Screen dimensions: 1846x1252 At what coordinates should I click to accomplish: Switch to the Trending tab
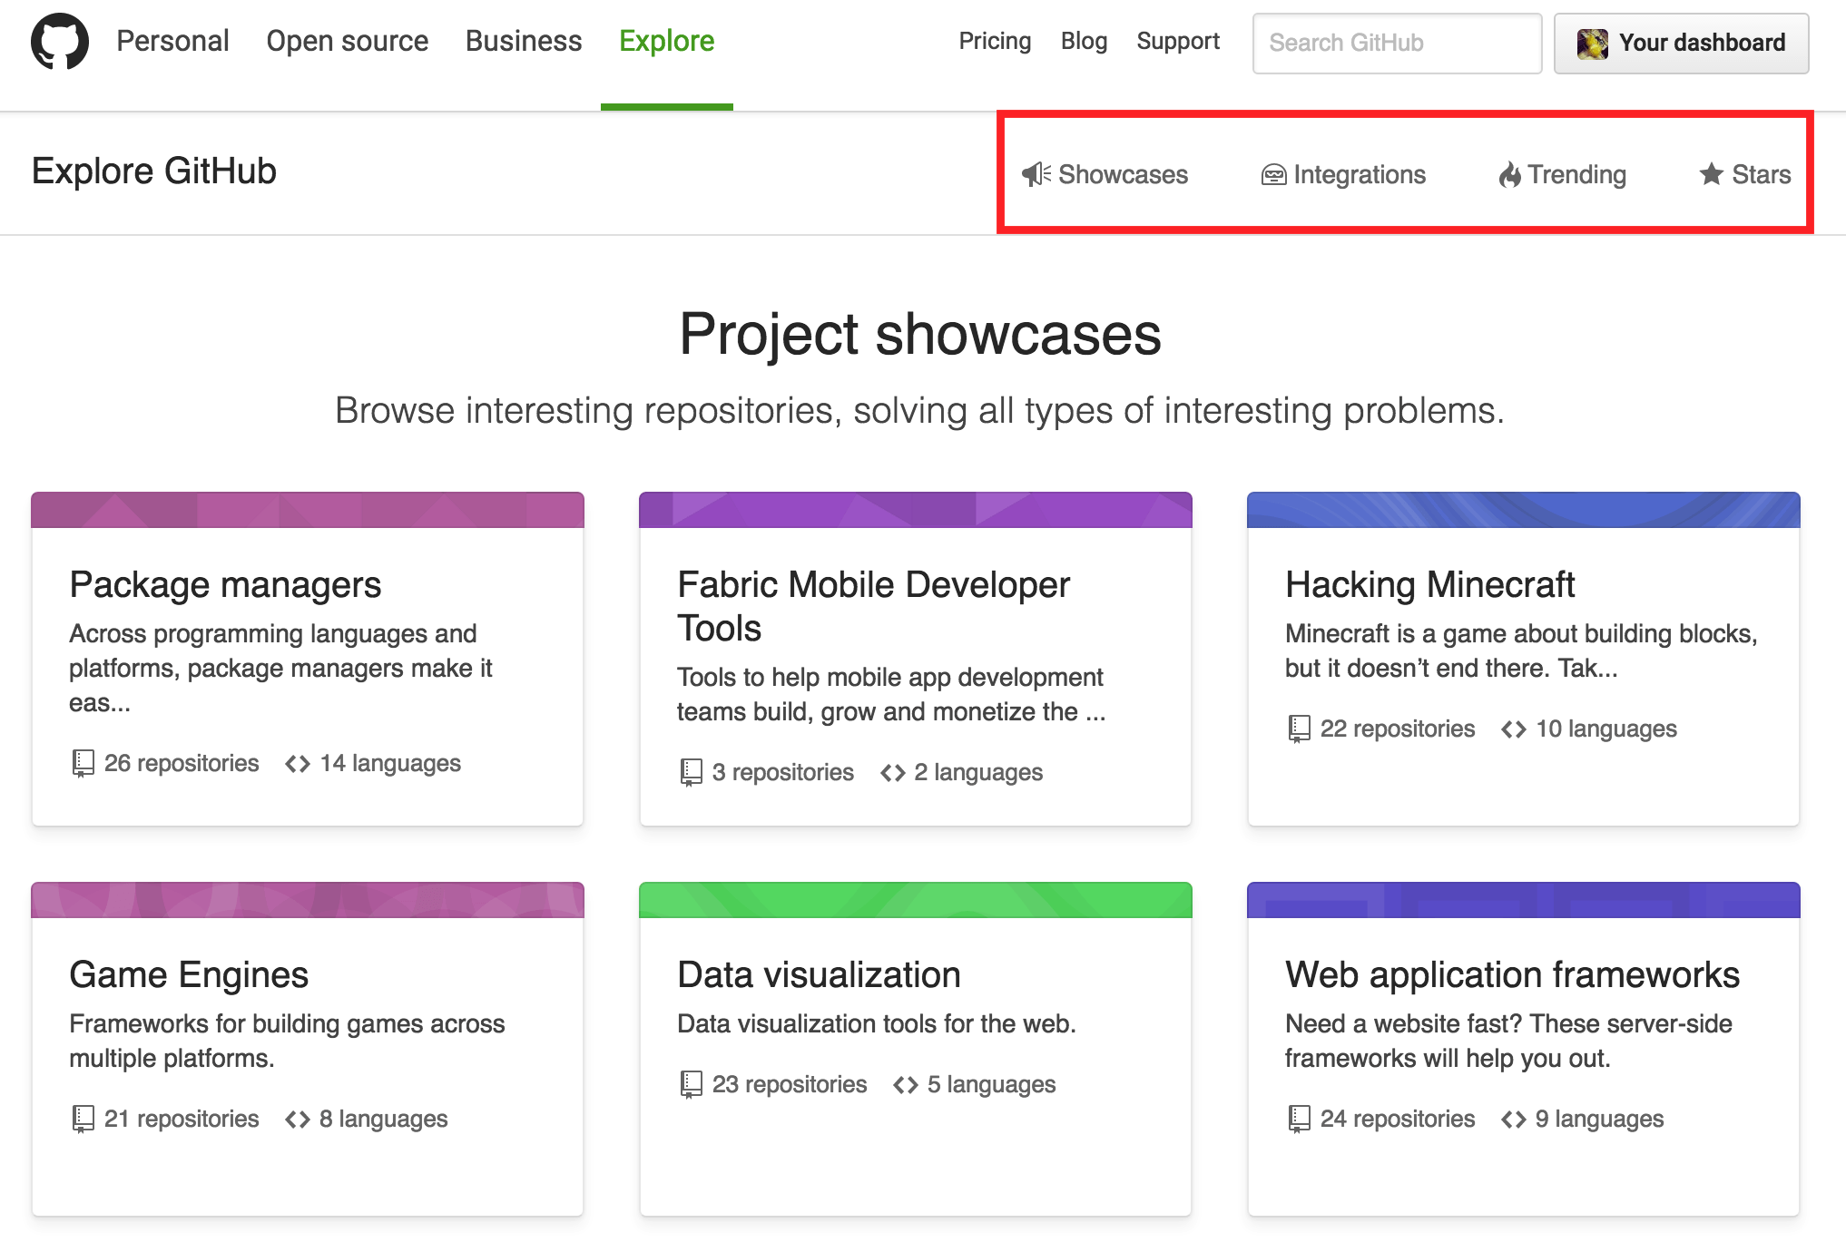click(1562, 174)
